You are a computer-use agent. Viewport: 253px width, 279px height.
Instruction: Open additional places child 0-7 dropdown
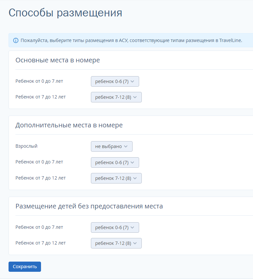[x=115, y=162]
